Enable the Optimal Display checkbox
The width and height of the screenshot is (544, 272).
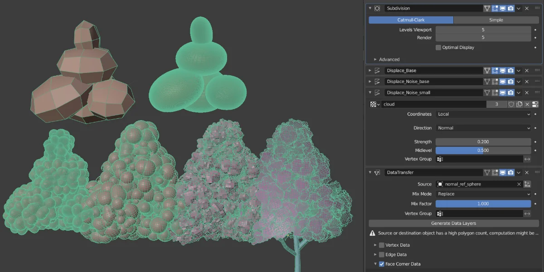click(x=438, y=47)
